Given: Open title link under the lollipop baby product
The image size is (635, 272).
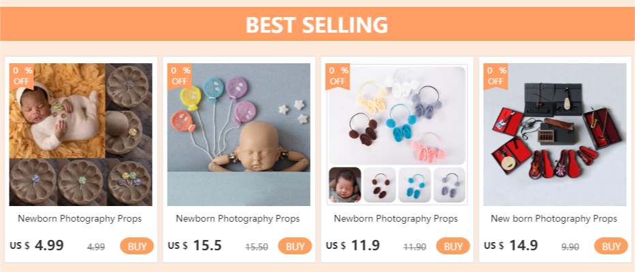Looking at the screenshot, I should [80, 219].
